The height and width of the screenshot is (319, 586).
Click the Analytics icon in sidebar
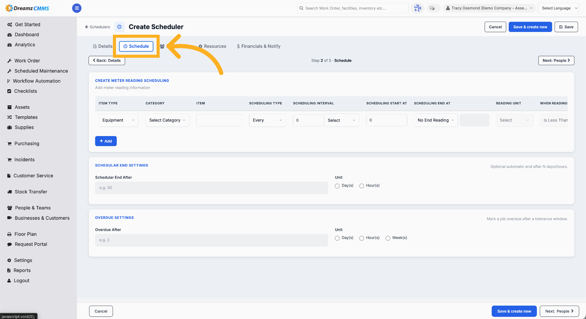tap(9, 45)
